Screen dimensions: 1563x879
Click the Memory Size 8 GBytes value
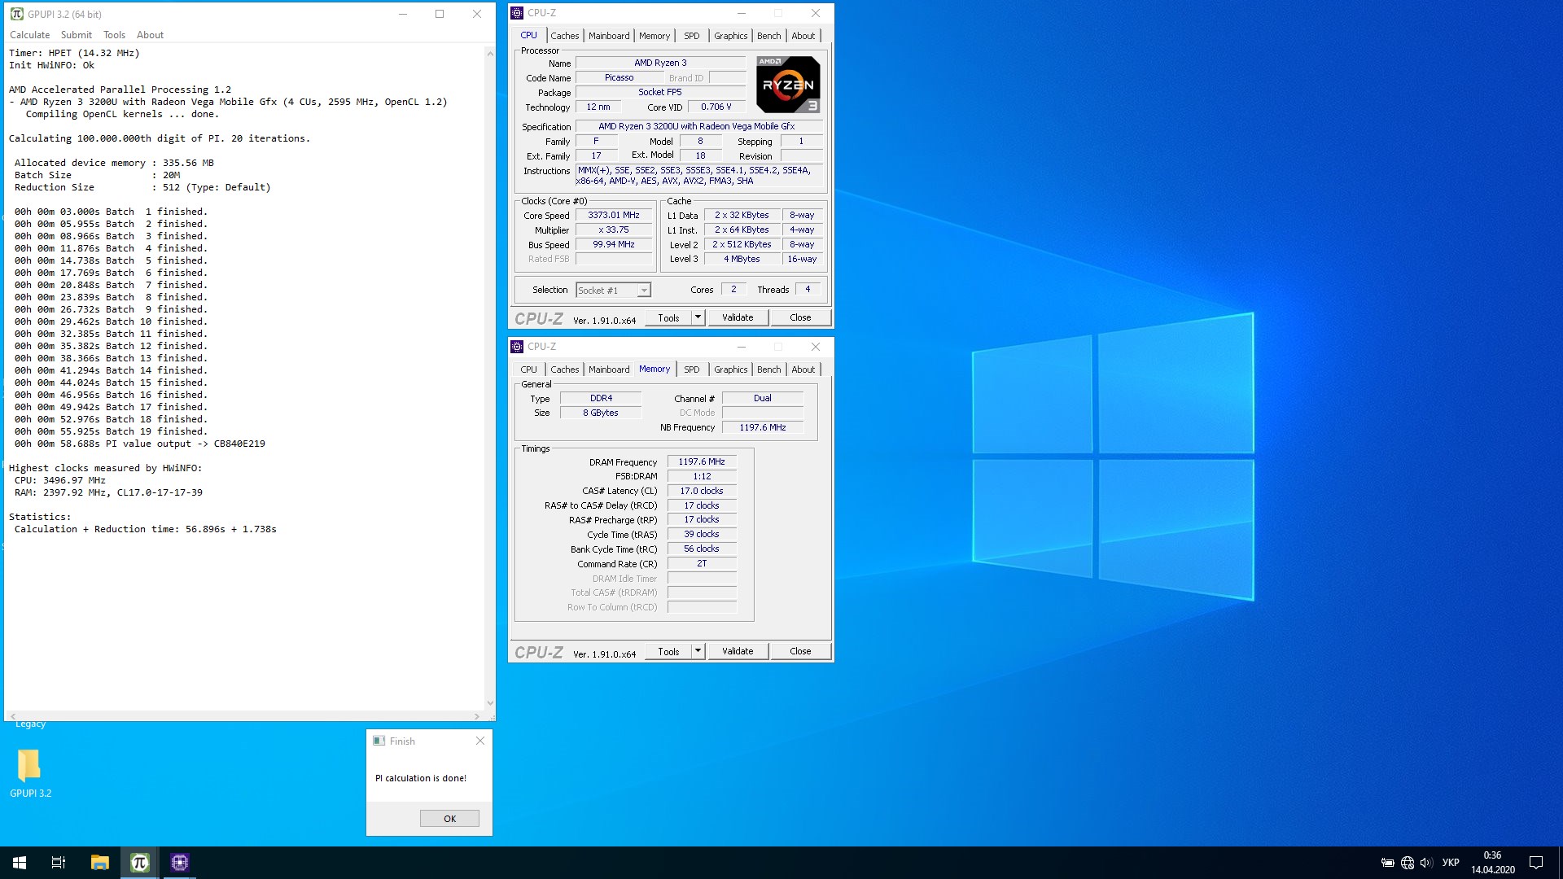pyautogui.click(x=601, y=413)
